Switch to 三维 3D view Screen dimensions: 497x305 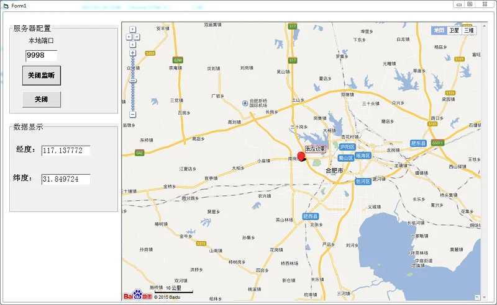click(469, 30)
